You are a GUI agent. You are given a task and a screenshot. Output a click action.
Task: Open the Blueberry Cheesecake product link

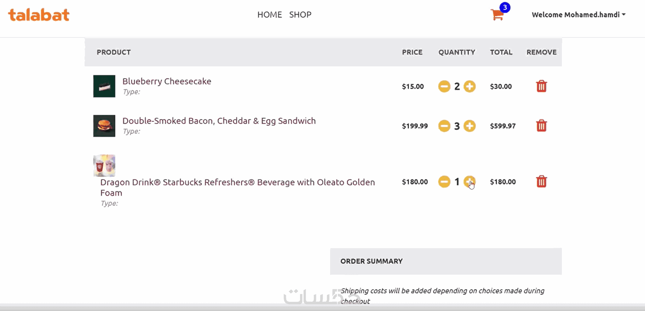[x=167, y=81]
